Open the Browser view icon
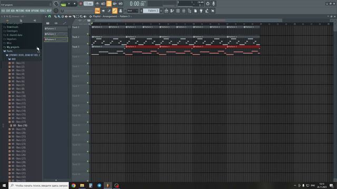Screen dimensions: 337x189 pyautogui.click(x=190, y=10)
